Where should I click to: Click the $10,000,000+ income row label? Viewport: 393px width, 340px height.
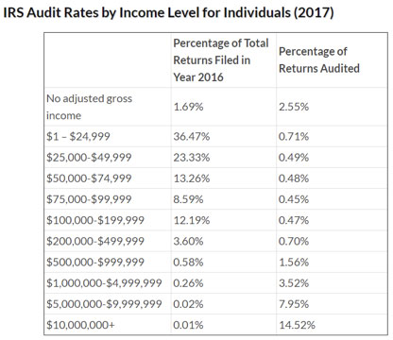click(x=80, y=325)
